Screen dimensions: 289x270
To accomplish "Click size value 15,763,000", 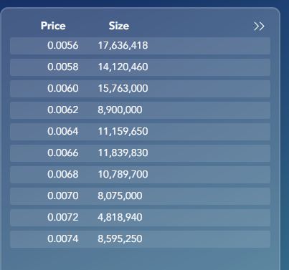I will 123,89.
